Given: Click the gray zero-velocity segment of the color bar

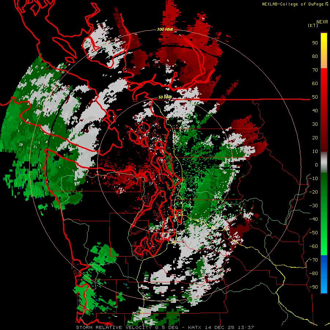Looking at the screenshot, I should coord(324,162).
